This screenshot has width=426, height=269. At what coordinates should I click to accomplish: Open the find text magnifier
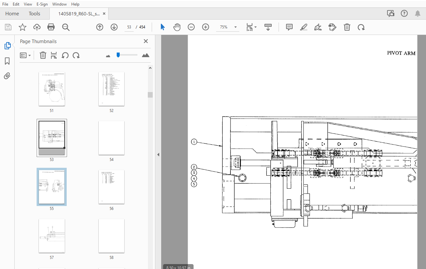[66, 27]
